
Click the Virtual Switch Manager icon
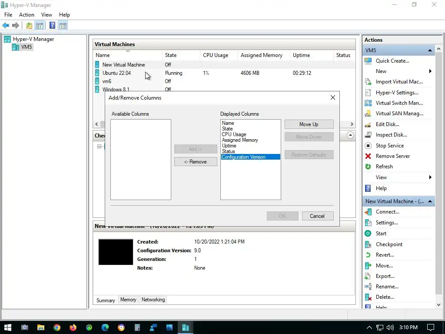pyautogui.click(x=368, y=103)
